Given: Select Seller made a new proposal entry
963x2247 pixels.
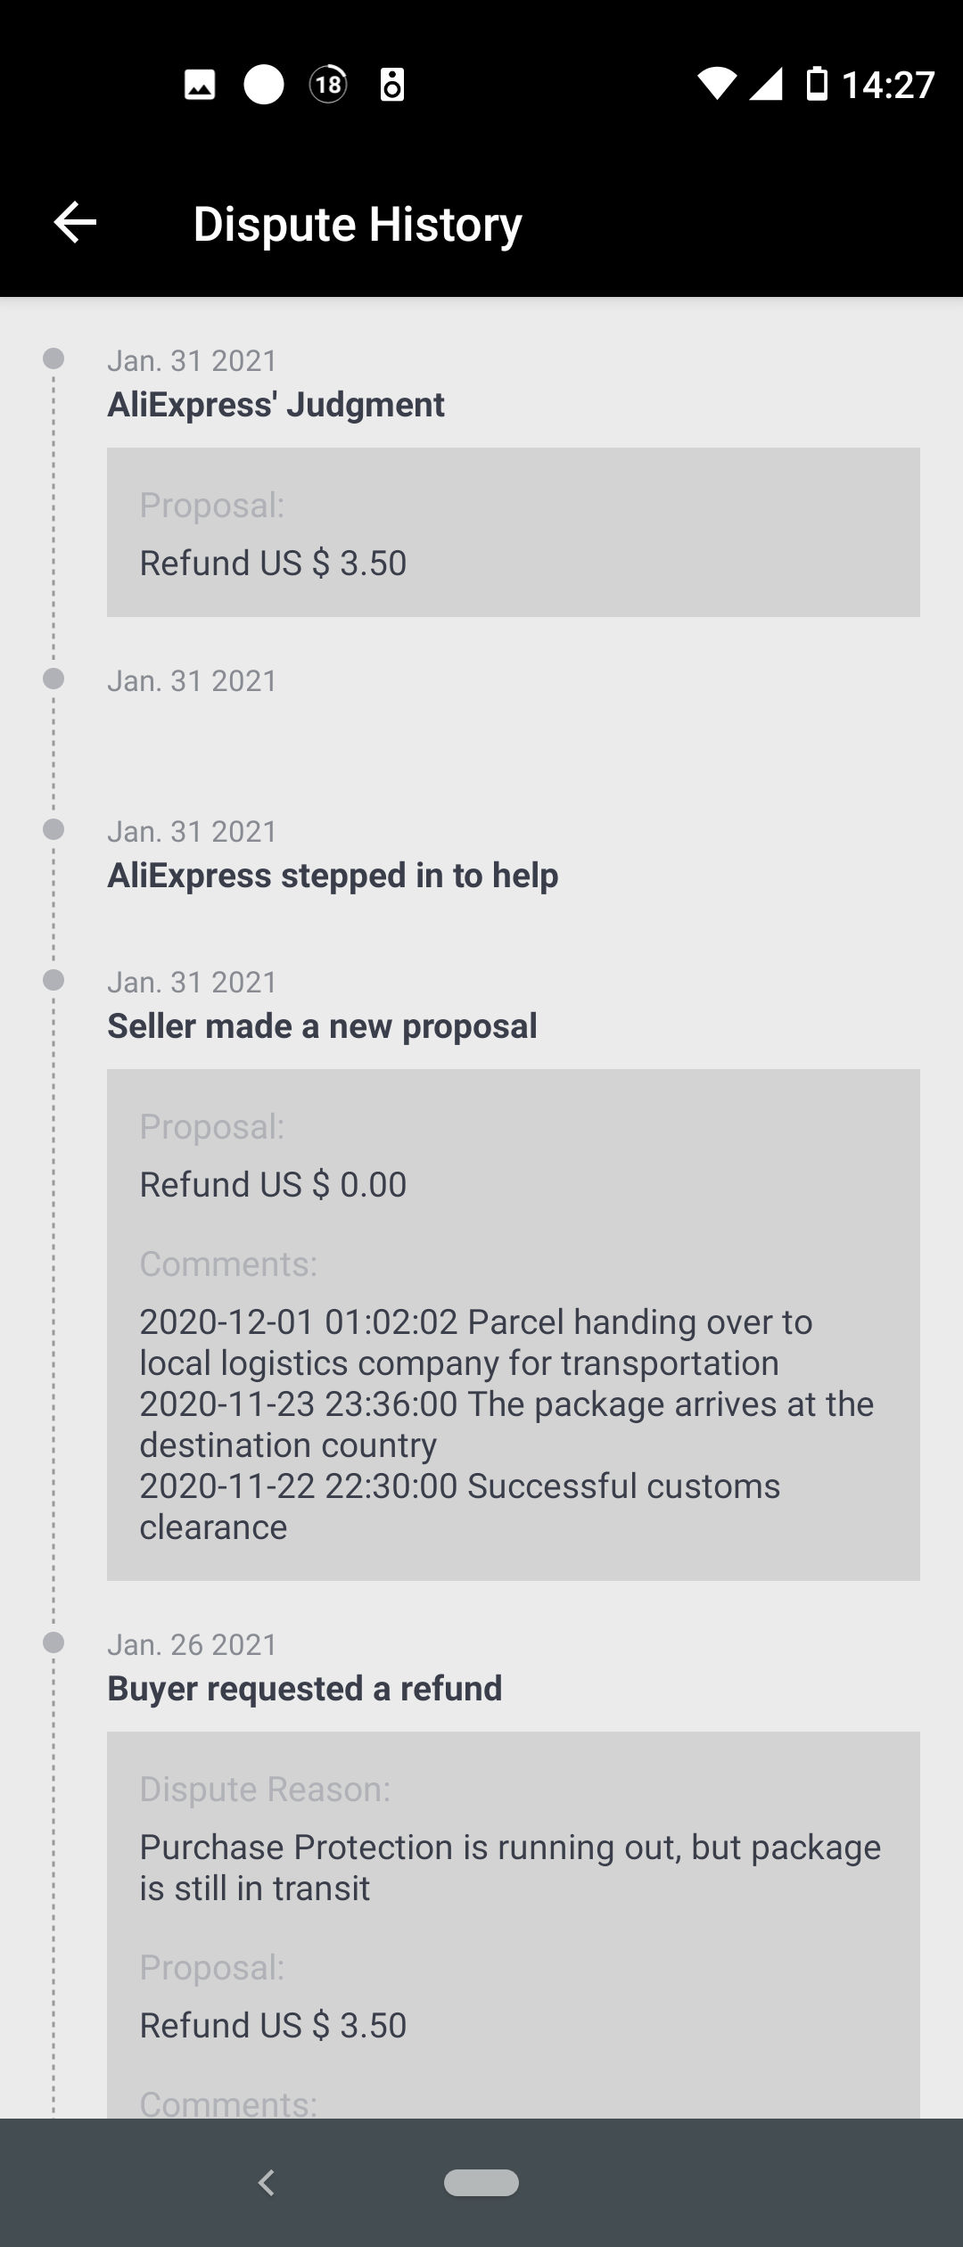Looking at the screenshot, I should 322,1026.
